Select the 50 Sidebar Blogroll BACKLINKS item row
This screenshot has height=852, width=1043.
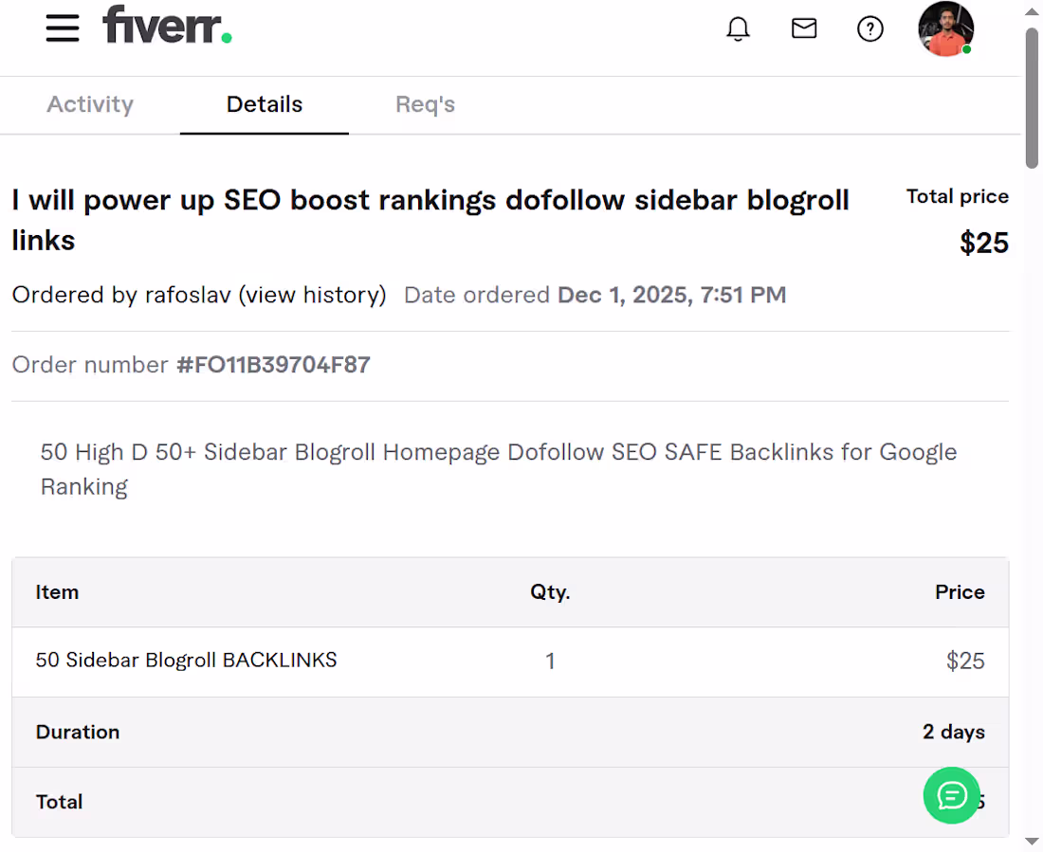(186, 661)
